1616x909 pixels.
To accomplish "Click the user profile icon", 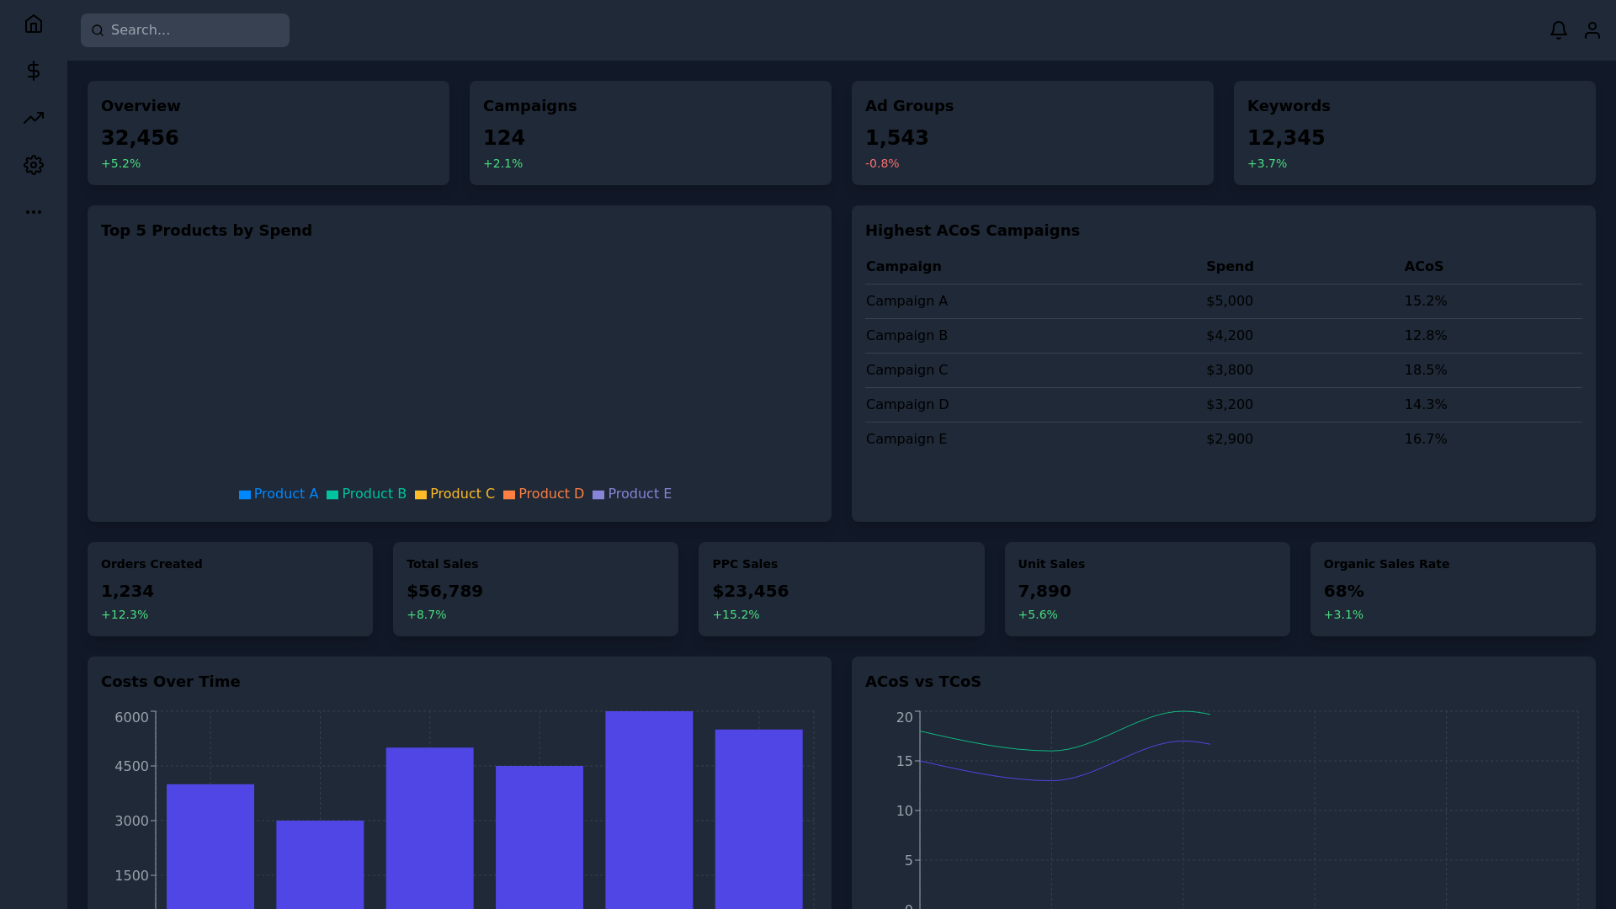I will click(x=1592, y=29).
